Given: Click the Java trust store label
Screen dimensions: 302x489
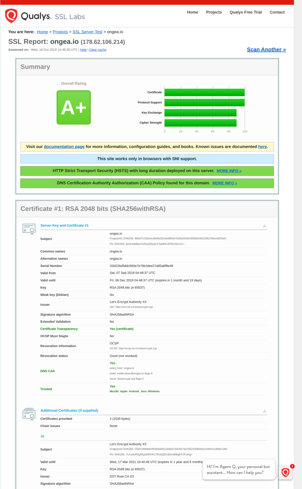Looking at the screenshot, I should [x=143, y=392].
